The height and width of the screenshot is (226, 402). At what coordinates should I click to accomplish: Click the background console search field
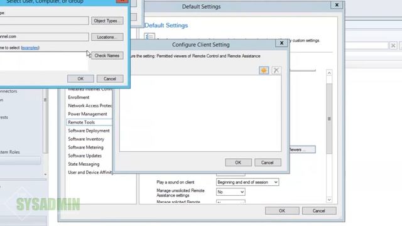coord(367,46)
